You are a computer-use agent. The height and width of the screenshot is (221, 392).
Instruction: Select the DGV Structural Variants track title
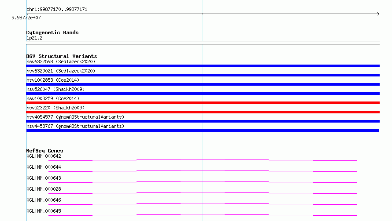62,56
